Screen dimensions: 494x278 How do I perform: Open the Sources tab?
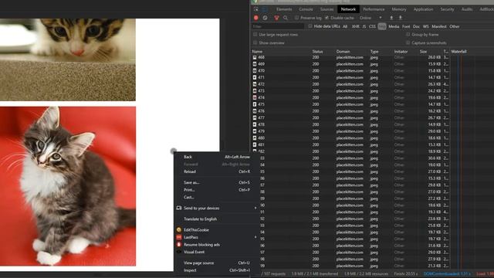coord(327,9)
